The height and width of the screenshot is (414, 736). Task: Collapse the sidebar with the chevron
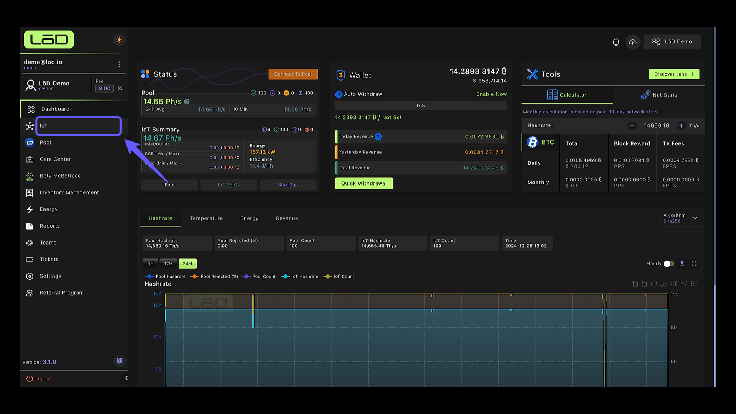click(x=126, y=378)
